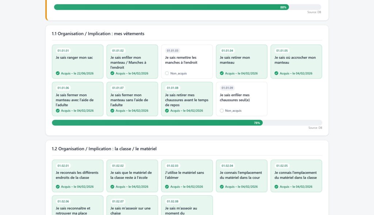Click text 'Je reconnais les différents endroits de la classe'
Image resolution: width=374 pixels, height=215 pixels.
[77, 175]
